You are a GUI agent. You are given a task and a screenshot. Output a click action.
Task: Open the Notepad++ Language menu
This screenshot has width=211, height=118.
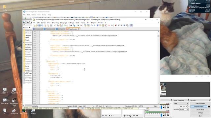(64, 23)
